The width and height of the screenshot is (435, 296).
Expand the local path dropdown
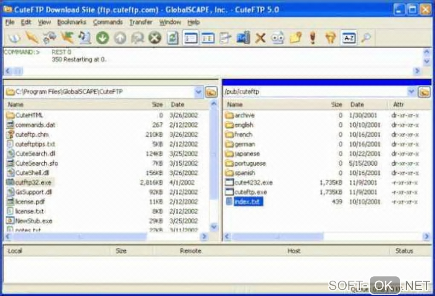198,92
